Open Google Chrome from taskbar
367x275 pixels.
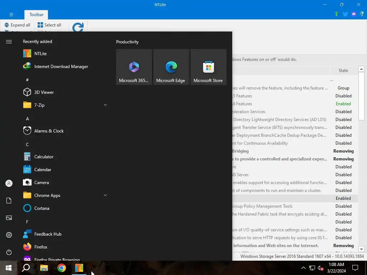[x=62, y=268]
